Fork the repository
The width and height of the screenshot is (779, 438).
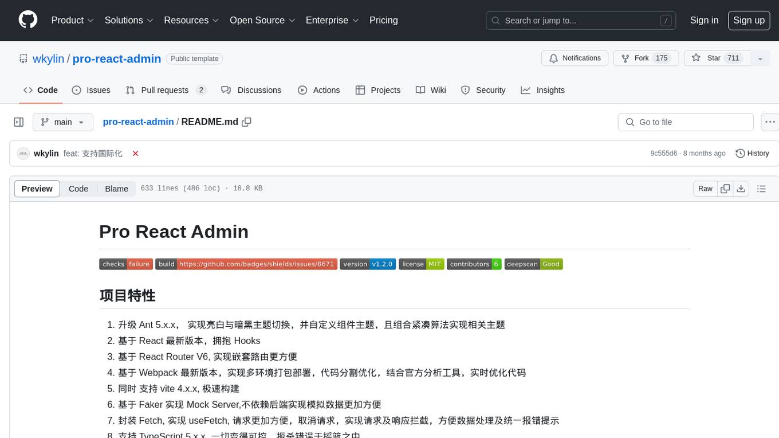pos(646,58)
